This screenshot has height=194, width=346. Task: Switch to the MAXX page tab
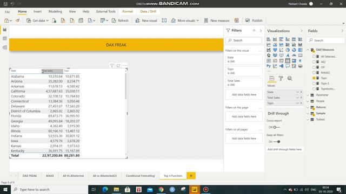pyautogui.click(x=50, y=176)
